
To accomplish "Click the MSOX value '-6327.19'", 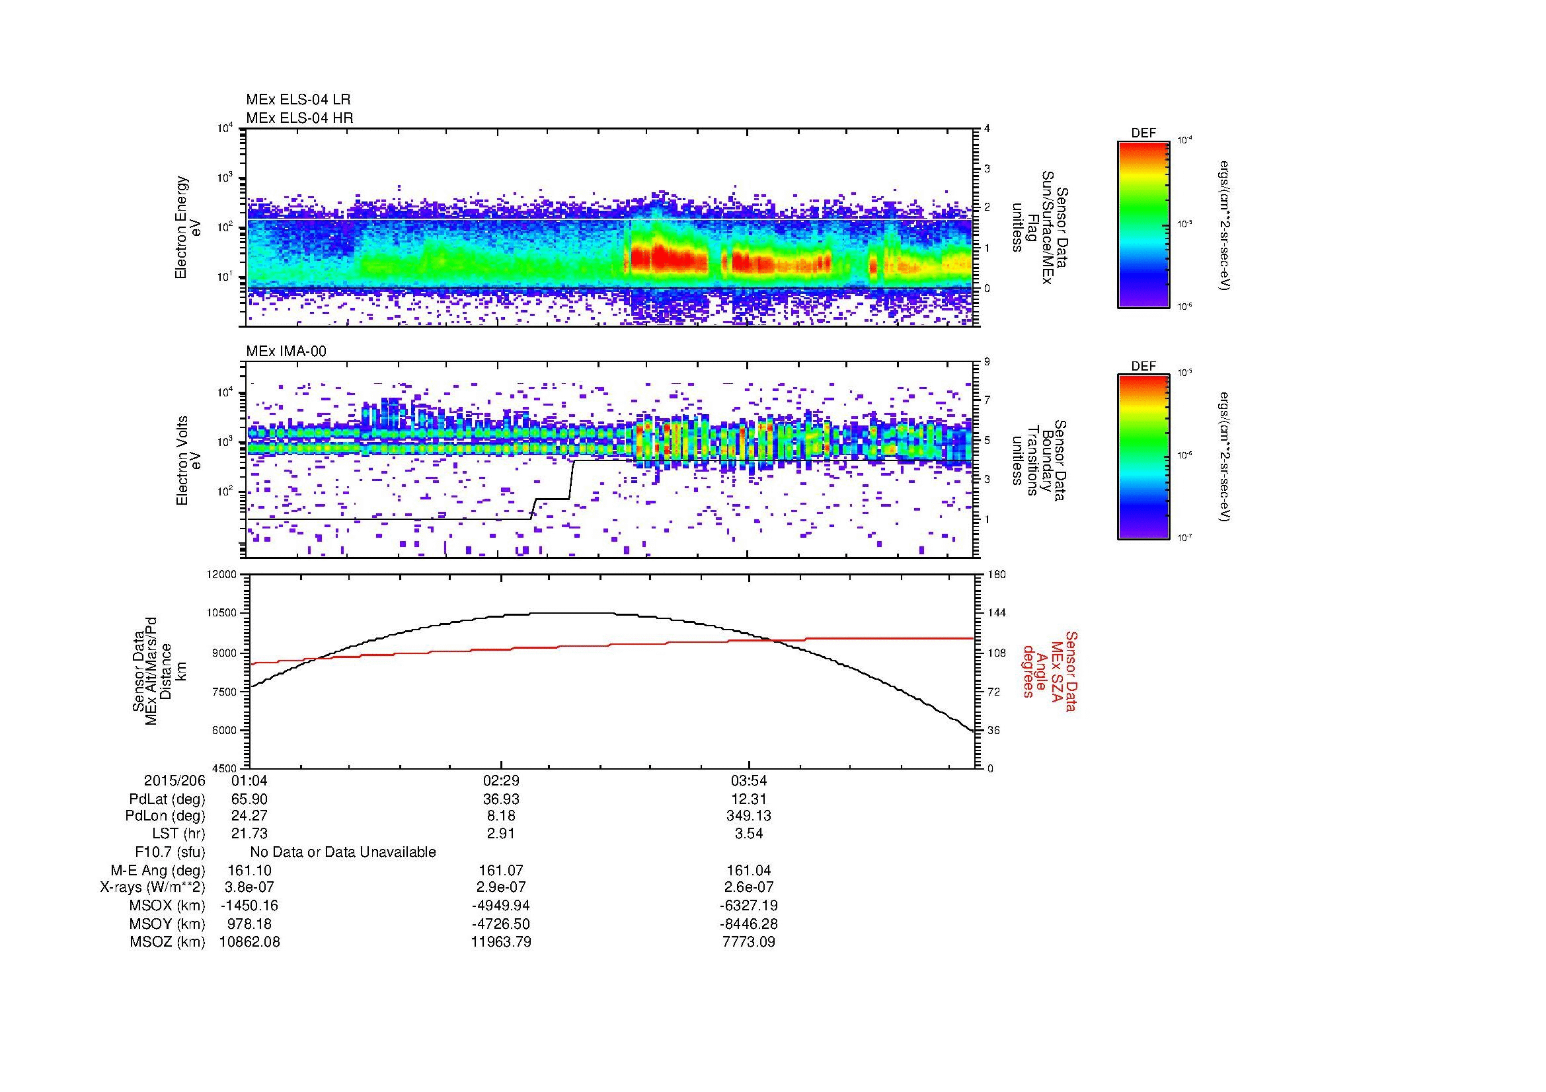I will [x=749, y=906].
